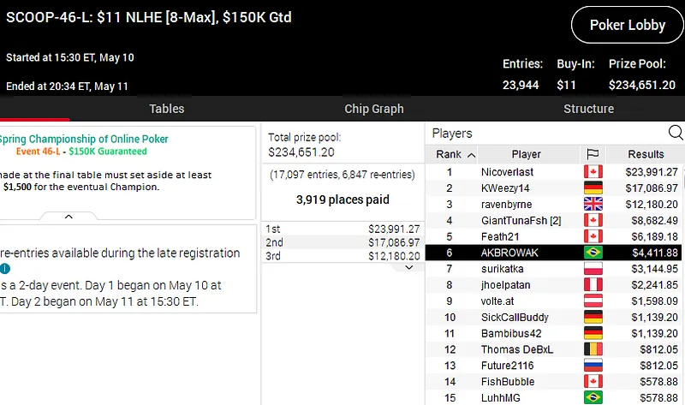Click the player search magnifier icon

(675, 133)
